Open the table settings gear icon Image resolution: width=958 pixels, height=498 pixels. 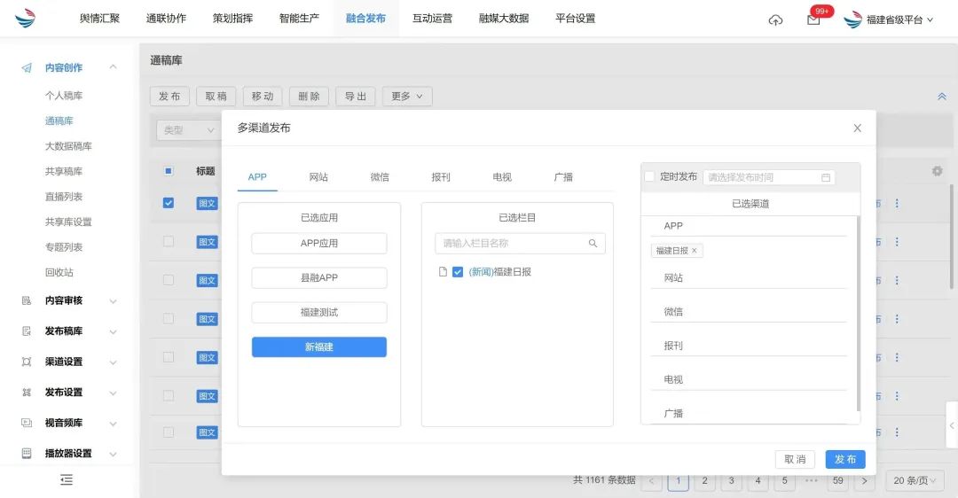937,171
